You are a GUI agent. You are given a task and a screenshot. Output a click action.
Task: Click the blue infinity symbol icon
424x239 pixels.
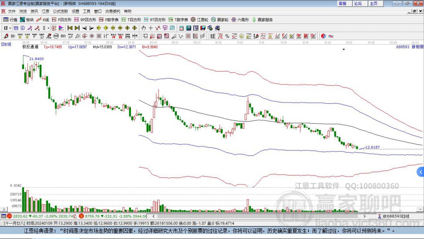(x=331, y=36)
